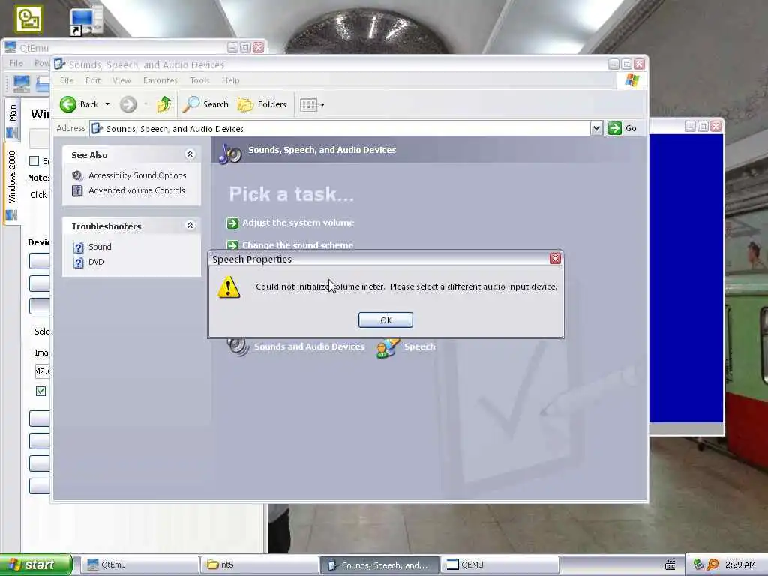
Task: Open the Tools menu
Action: 199,80
